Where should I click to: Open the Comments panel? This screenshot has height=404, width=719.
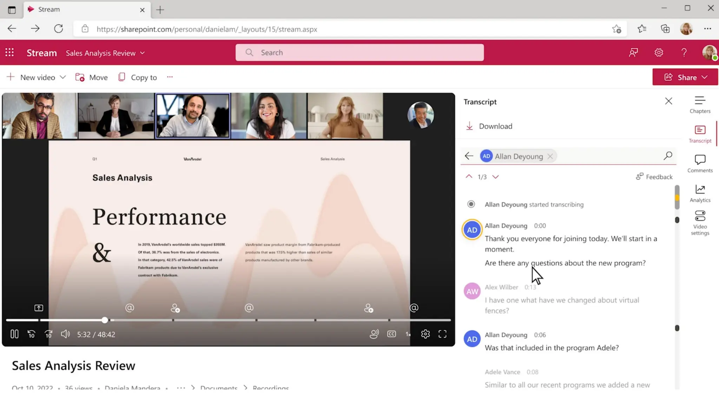pos(700,164)
